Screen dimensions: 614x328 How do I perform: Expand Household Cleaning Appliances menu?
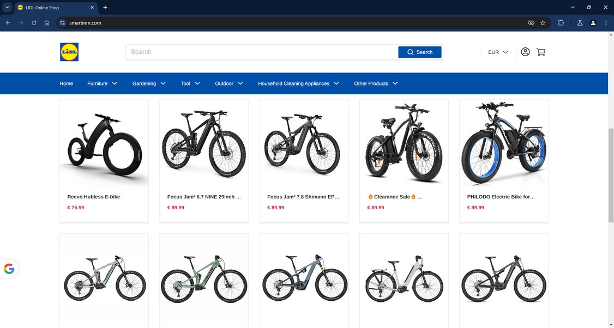[298, 83]
